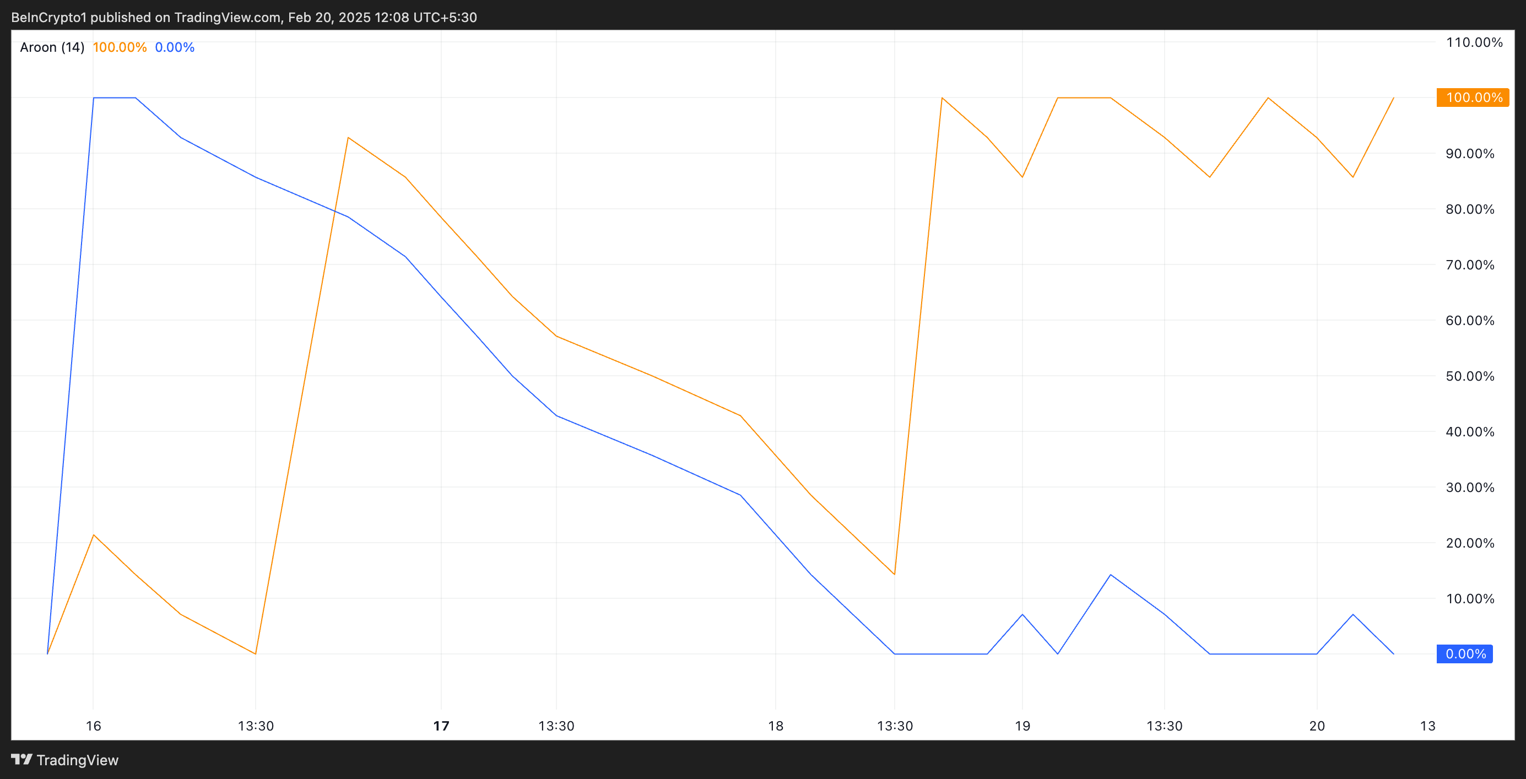
Task: Click the 90.00% y-axis label
Action: pyautogui.click(x=1470, y=153)
